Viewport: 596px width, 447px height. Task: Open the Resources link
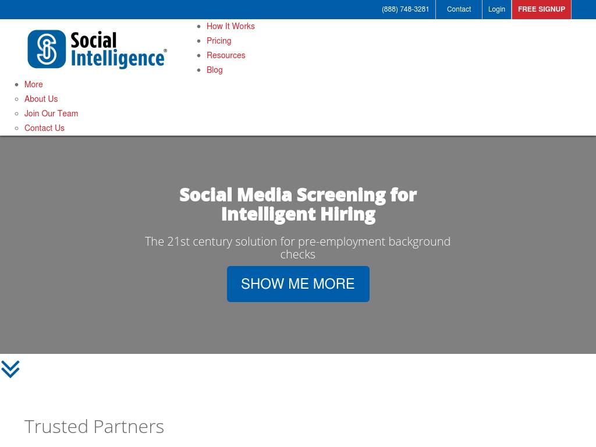[226, 55]
